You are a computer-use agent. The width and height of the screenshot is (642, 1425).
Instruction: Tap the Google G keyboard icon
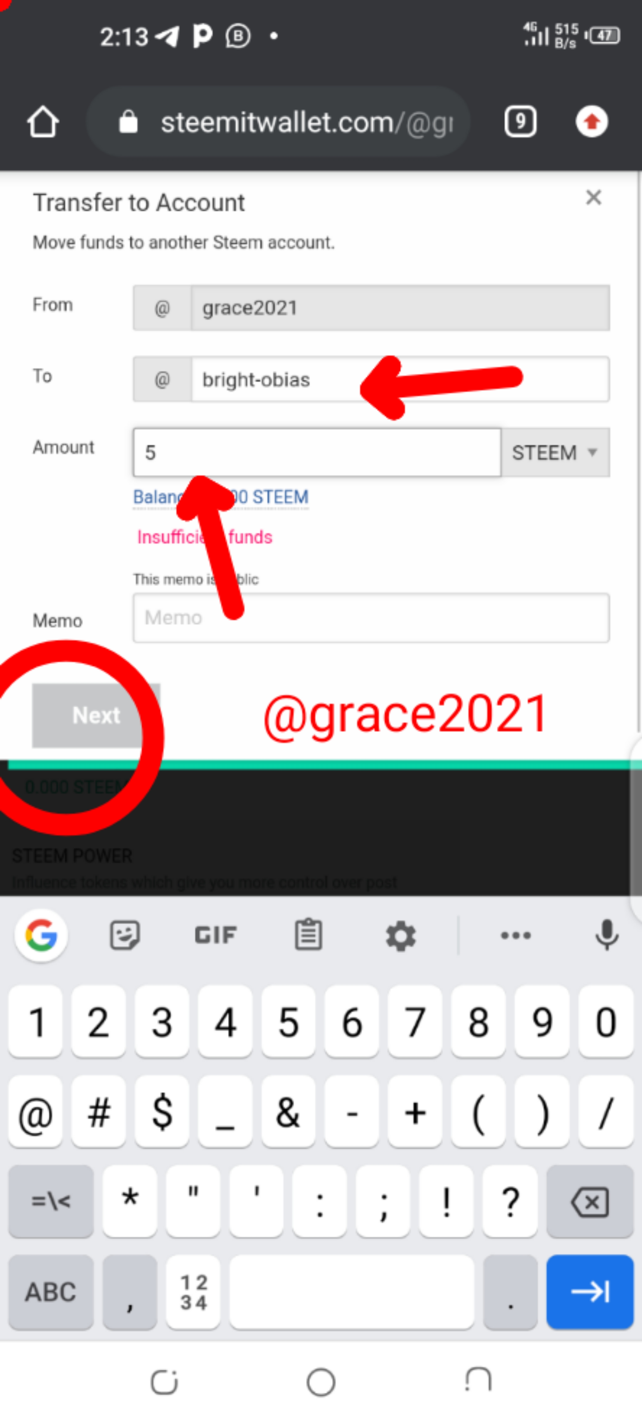pos(41,936)
